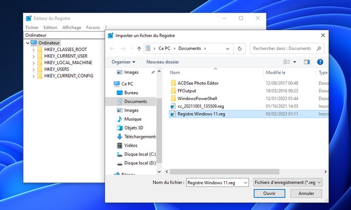Screen dimensions: 351x210
Task: Click the cc_20211001_135509.reg file icon
Action: tap(173, 106)
